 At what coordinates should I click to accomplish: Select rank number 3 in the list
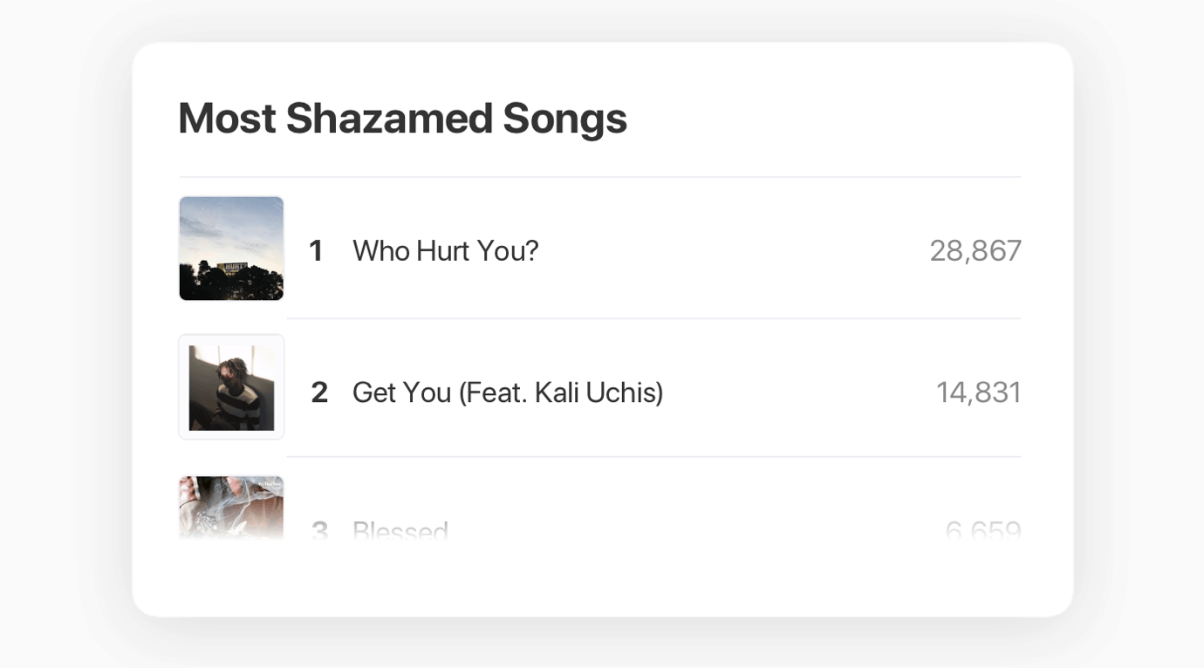[319, 530]
